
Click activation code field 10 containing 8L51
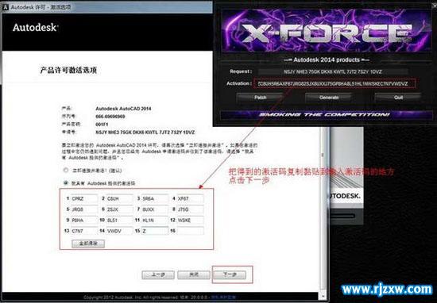(x=119, y=220)
